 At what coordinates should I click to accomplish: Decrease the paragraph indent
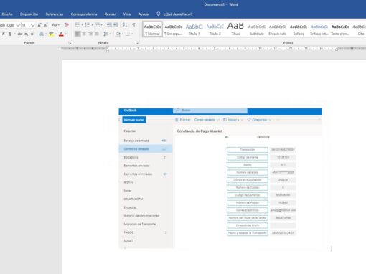(x=109, y=25)
